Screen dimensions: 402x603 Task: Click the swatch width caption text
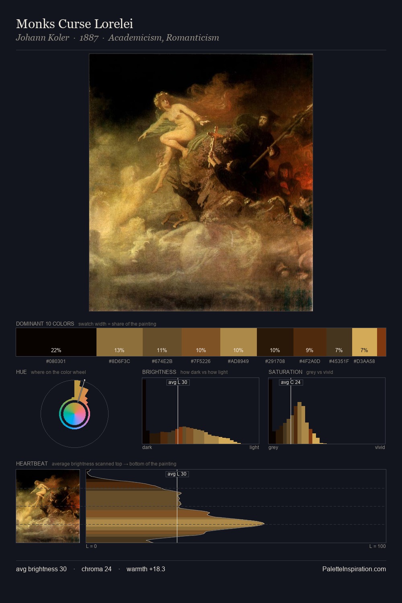point(117,324)
